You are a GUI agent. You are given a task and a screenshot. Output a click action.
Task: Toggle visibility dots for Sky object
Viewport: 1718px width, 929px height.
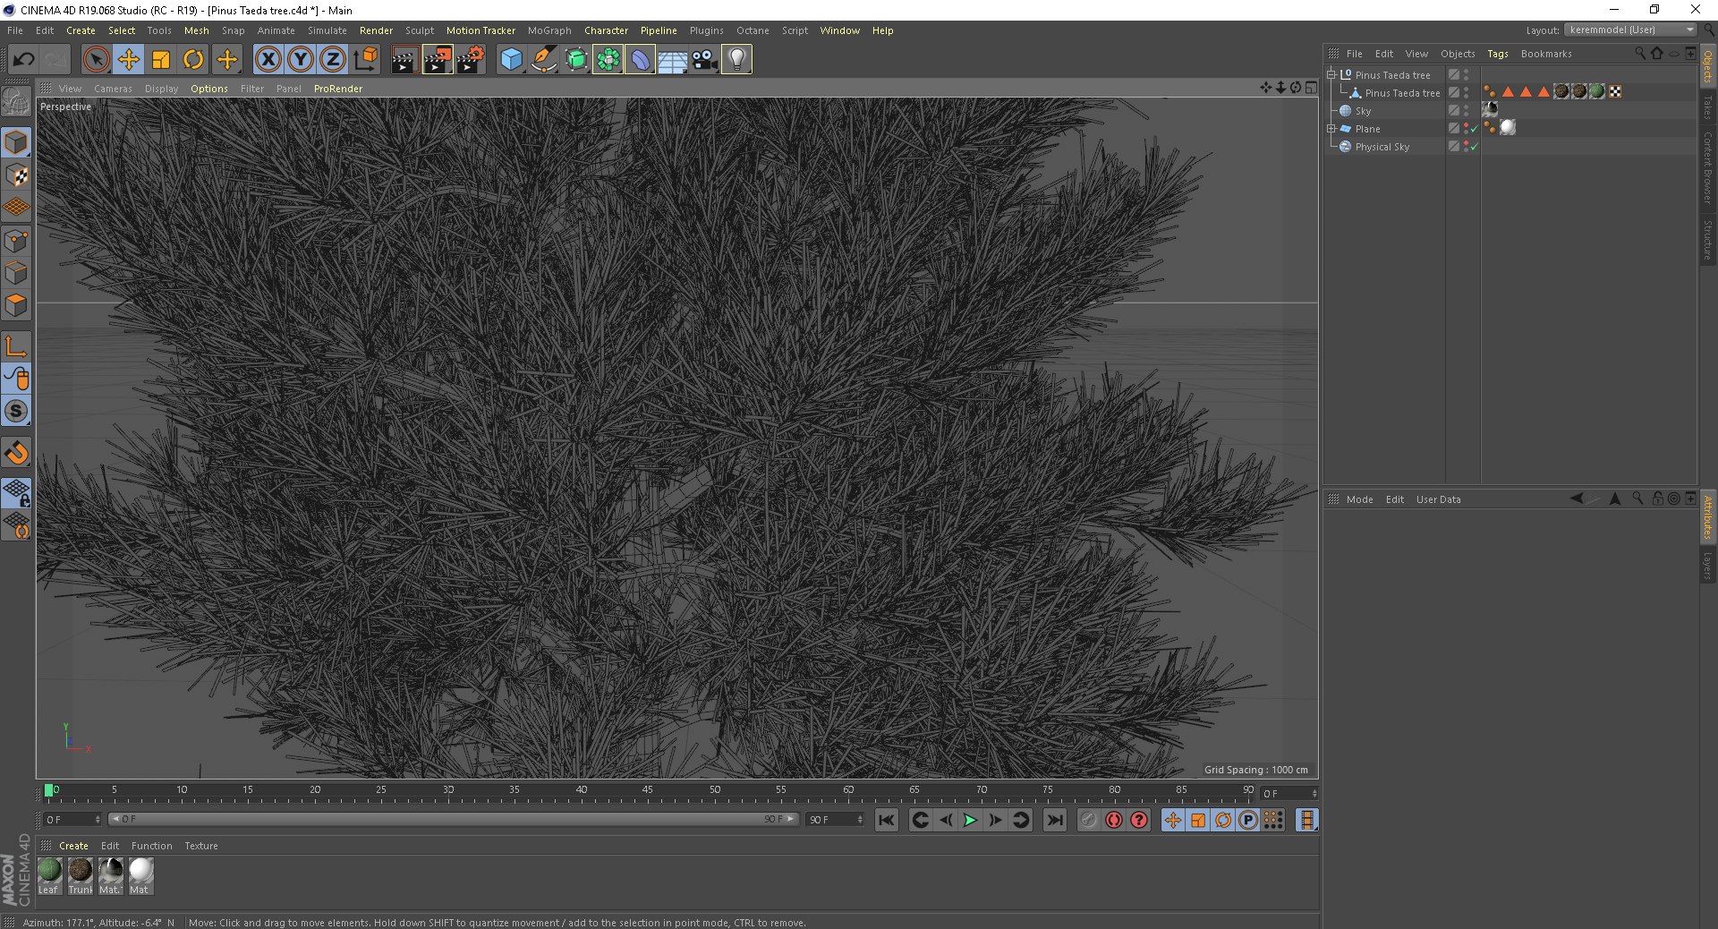(x=1466, y=111)
